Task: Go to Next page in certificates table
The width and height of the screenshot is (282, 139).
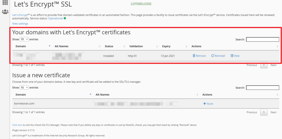Action: point(273,65)
